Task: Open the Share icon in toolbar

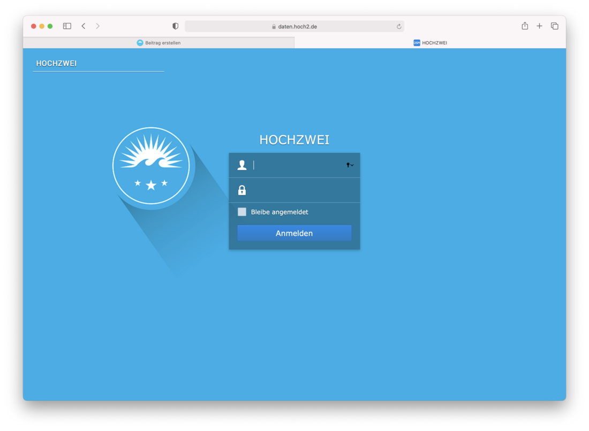Action: point(525,26)
